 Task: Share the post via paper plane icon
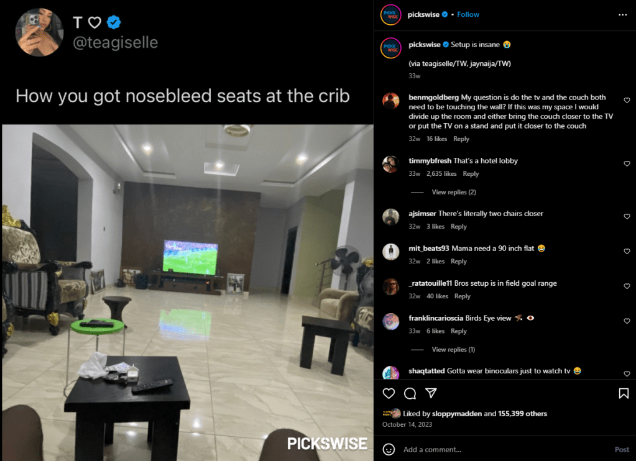(431, 393)
